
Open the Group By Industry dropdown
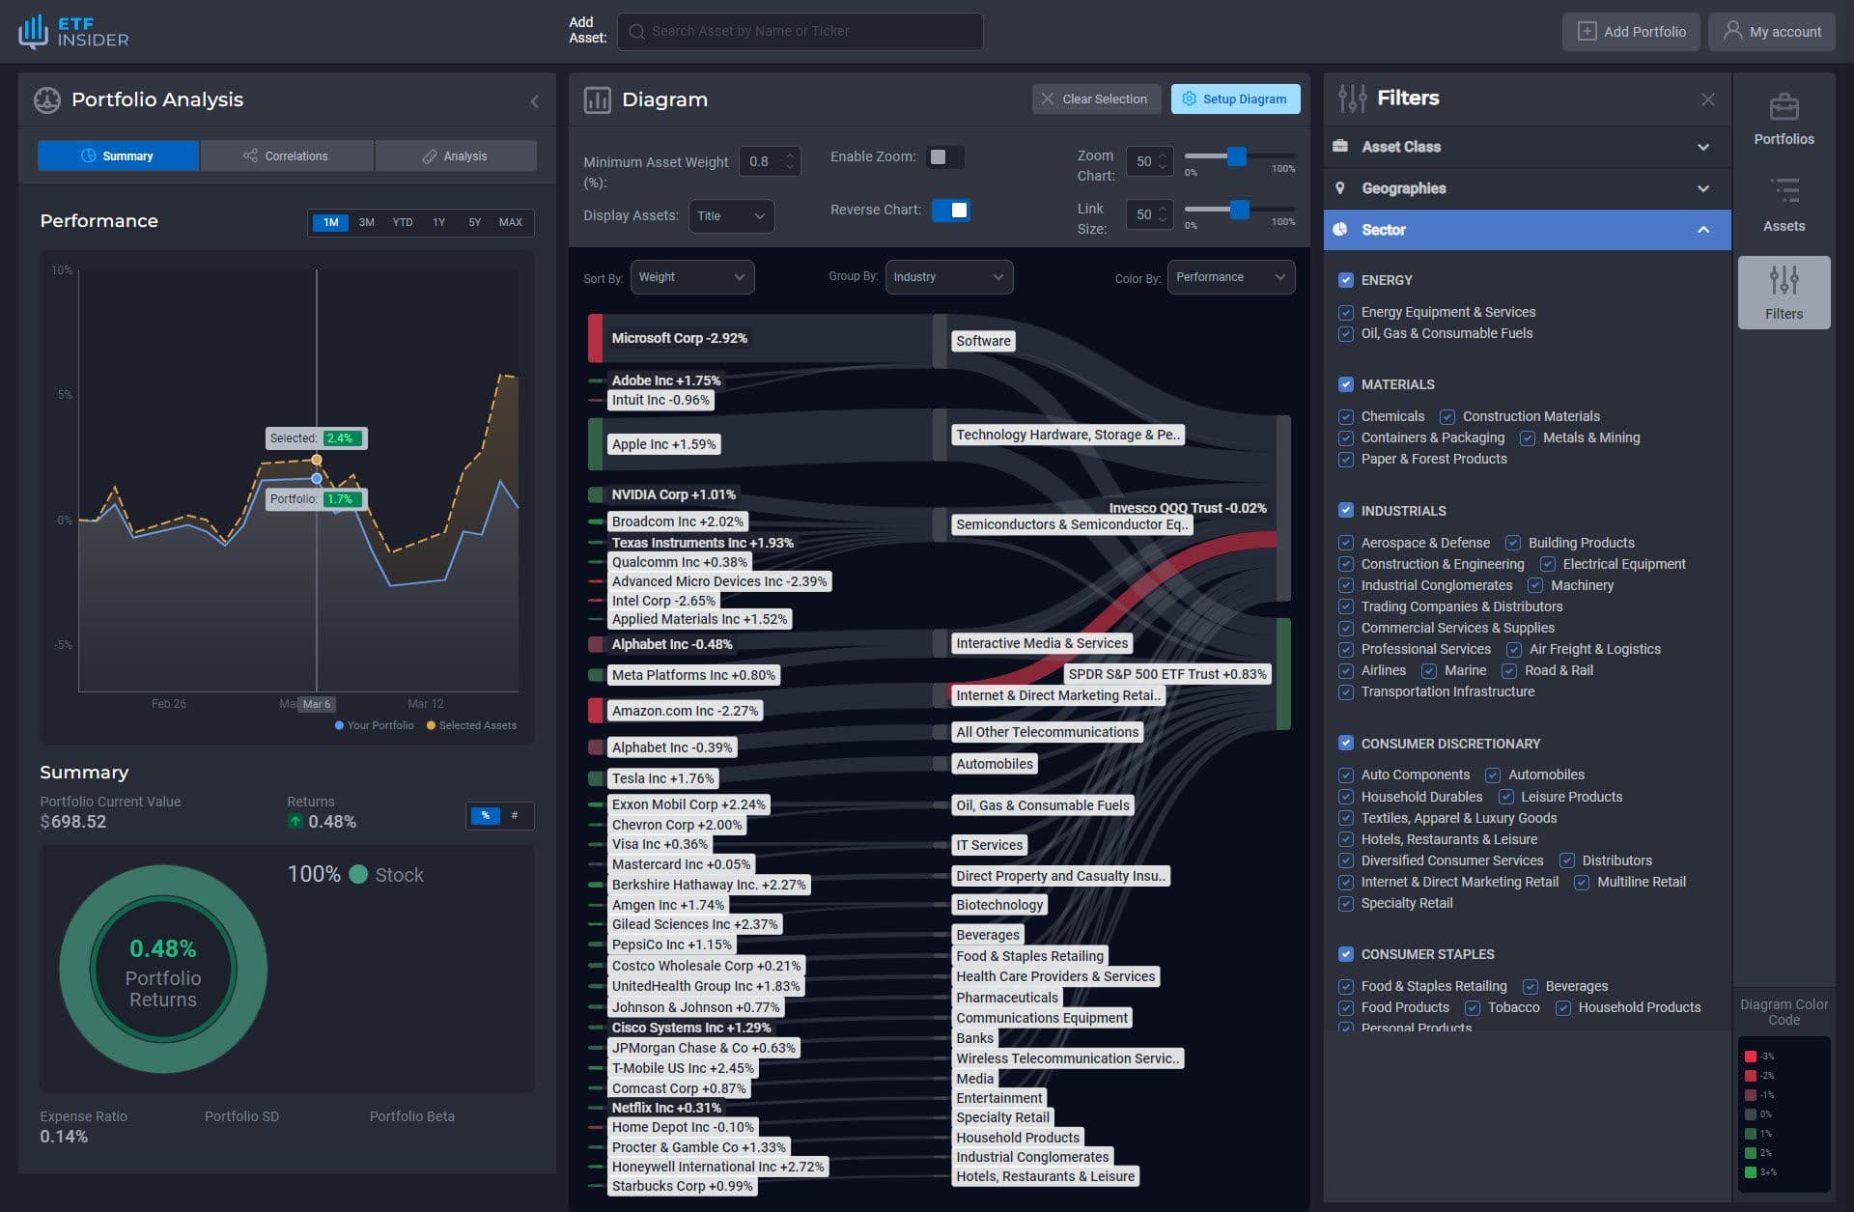pyautogui.click(x=945, y=276)
